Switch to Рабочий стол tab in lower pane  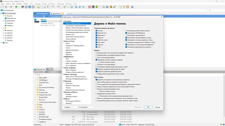[40, 69]
